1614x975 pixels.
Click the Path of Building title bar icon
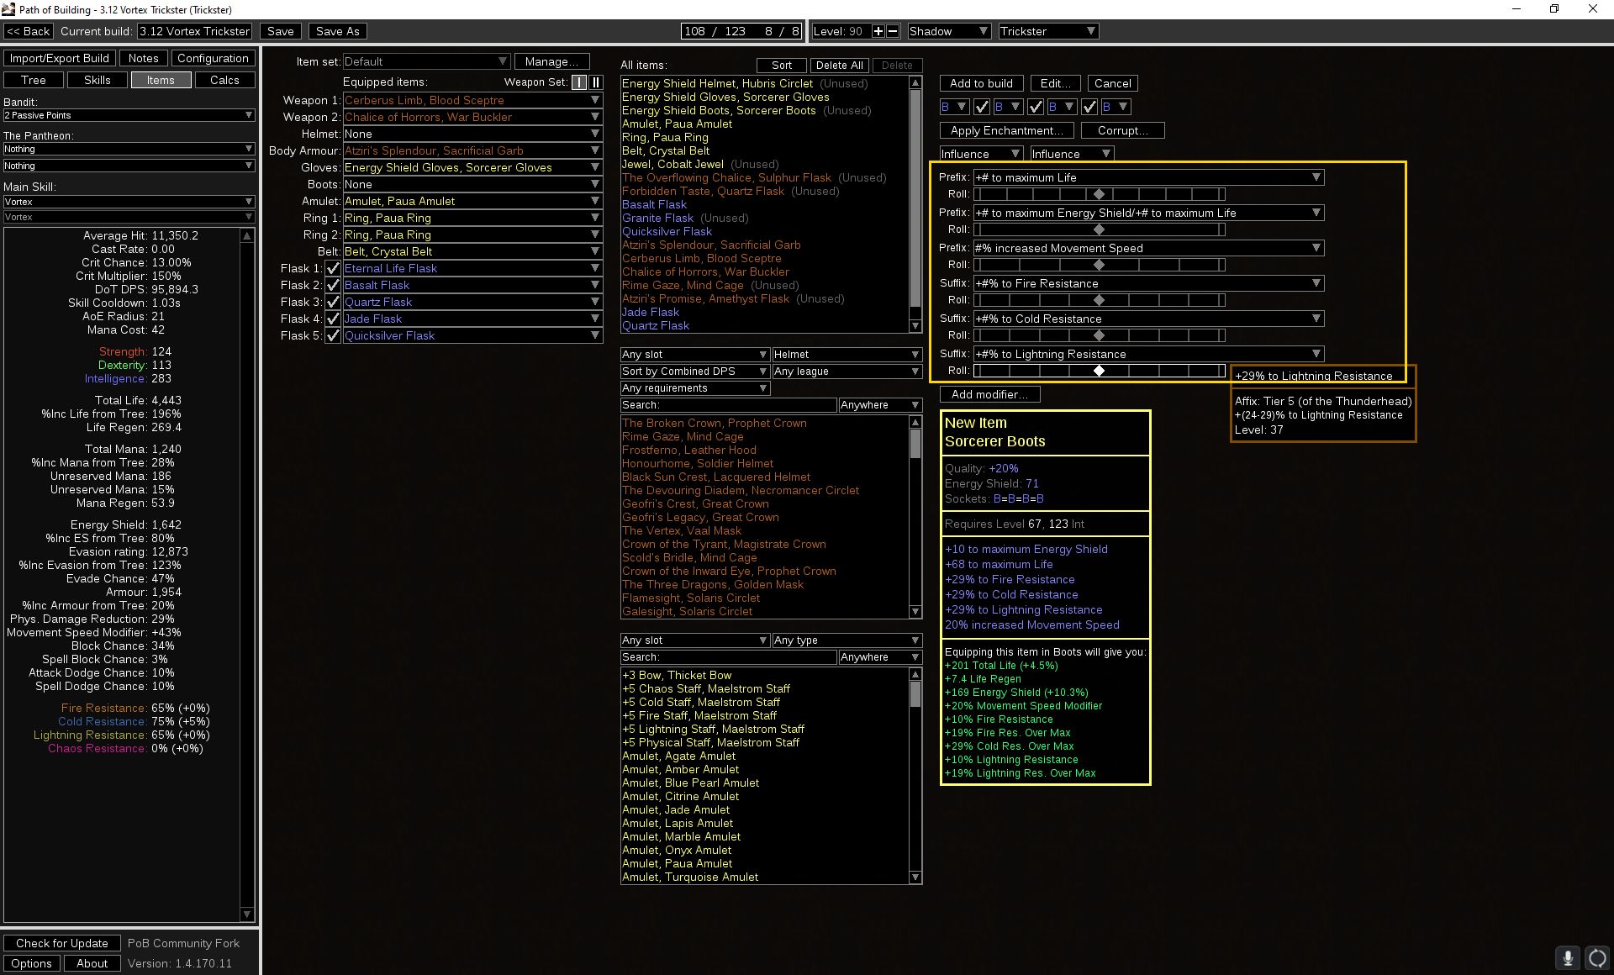(x=8, y=9)
